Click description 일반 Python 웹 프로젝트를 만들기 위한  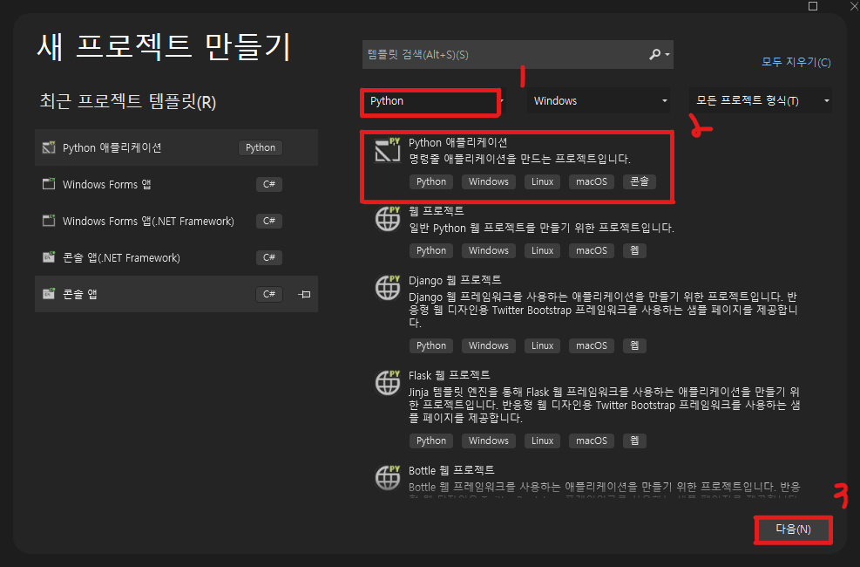[x=541, y=228]
